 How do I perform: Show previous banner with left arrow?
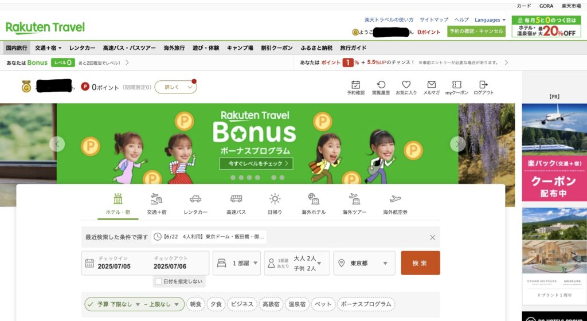[x=57, y=144]
